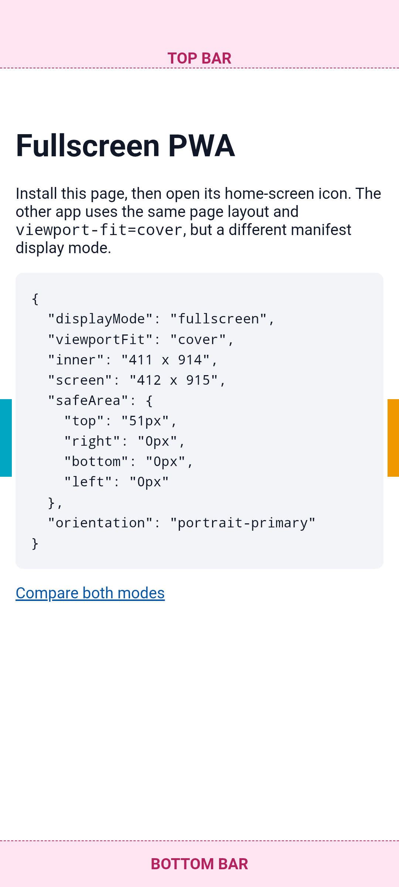Screen dimensions: 399x887
Task: Click the displayMode fullscreen line
Action: pyautogui.click(x=161, y=319)
